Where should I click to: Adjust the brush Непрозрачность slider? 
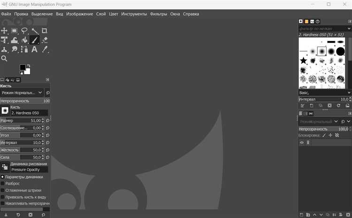25,101
